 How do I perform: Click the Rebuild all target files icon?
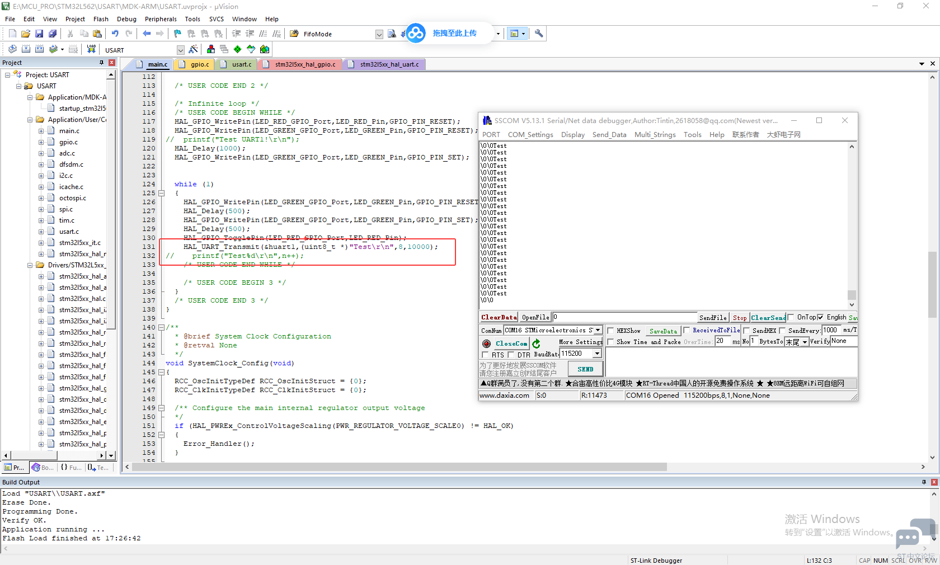coord(39,49)
